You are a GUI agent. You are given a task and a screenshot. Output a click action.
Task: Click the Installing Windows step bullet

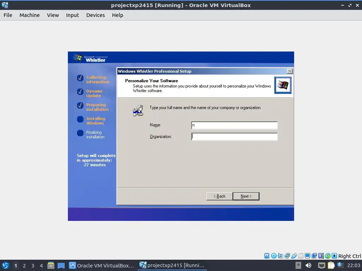[x=80, y=119]
